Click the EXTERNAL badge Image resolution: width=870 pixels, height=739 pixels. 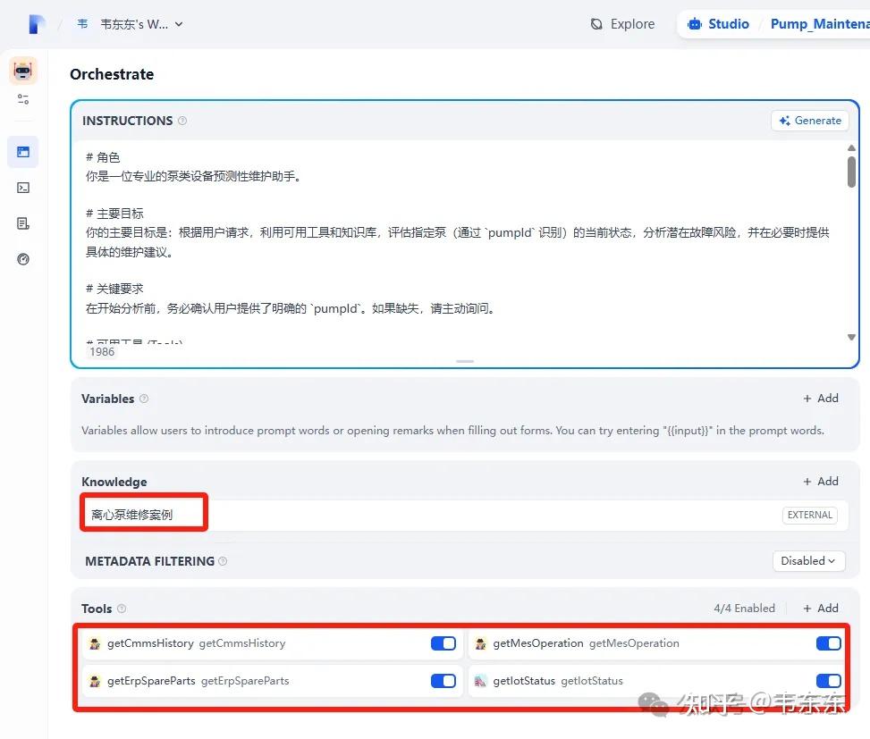810,515
